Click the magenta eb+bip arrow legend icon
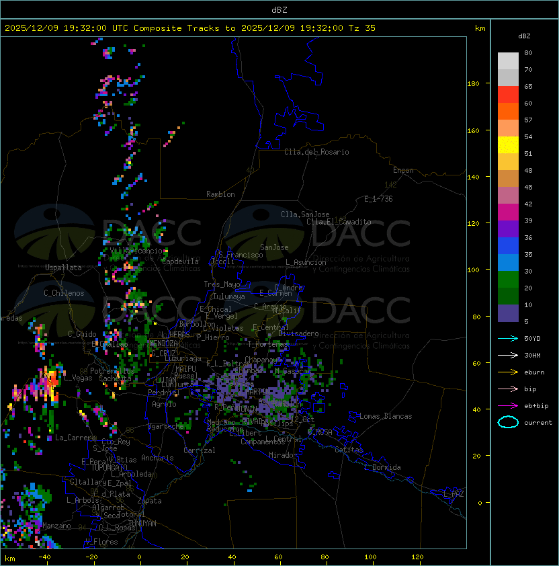The width and height of the screenshot is (559, 566). click(508, 406)
